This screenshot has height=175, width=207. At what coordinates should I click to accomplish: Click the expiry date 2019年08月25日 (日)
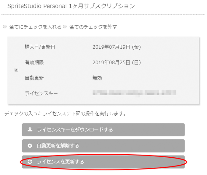click(x=117, y=63)
